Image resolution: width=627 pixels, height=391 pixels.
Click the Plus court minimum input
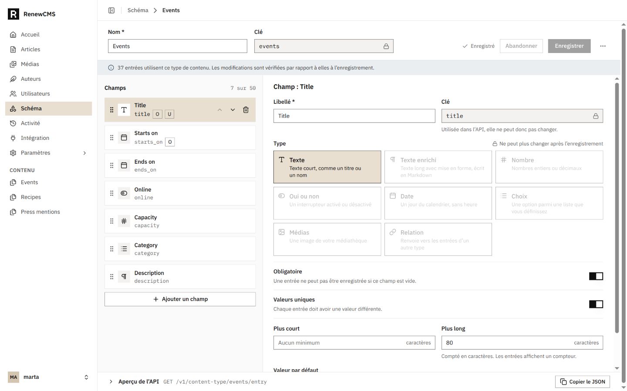[x=354, y=343]
